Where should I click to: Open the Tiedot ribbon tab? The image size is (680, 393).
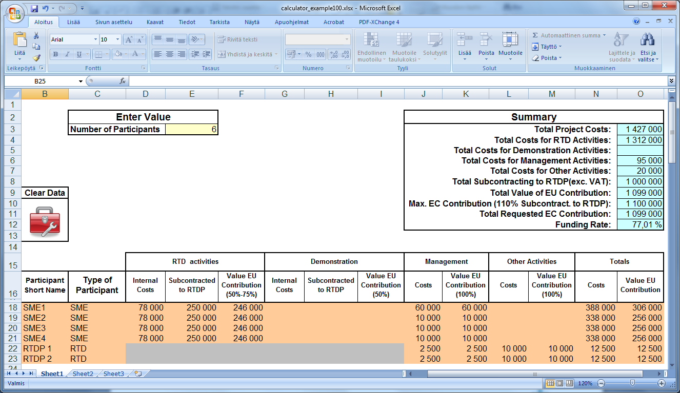187,22
